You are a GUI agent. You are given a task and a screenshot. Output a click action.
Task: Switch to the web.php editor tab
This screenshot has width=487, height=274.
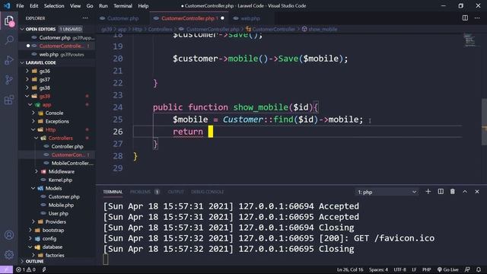click(250, 18)
